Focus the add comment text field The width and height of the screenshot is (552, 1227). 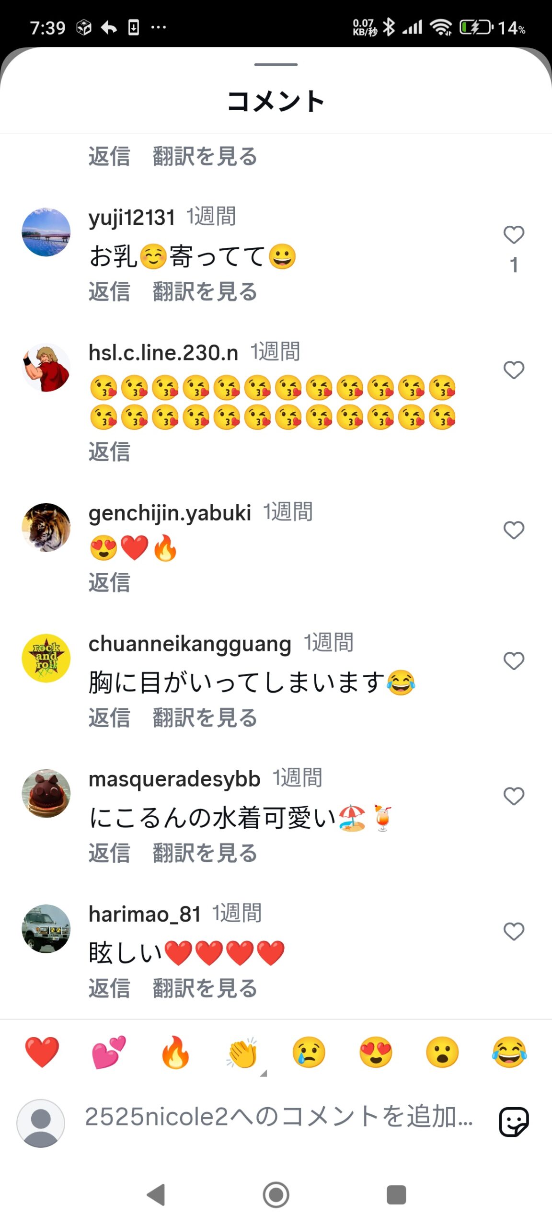click(x=279, y=1117)
